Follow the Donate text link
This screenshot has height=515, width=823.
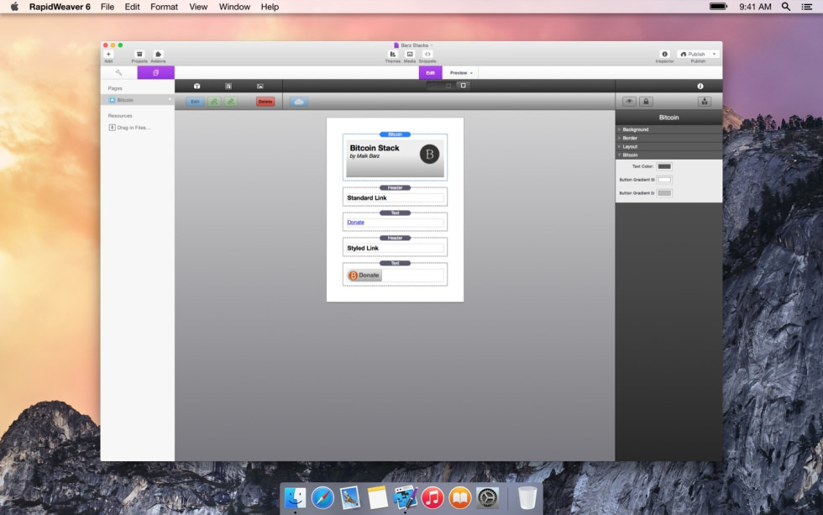(355, 222)
